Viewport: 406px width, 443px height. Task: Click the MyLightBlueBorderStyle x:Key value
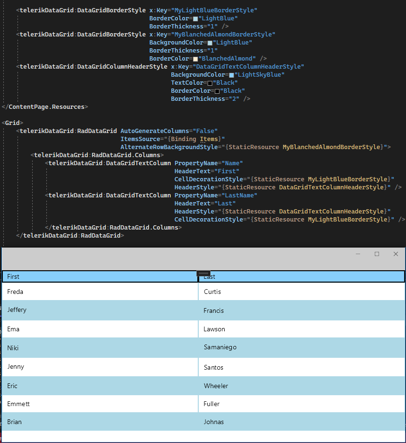[x=214, y=10]
